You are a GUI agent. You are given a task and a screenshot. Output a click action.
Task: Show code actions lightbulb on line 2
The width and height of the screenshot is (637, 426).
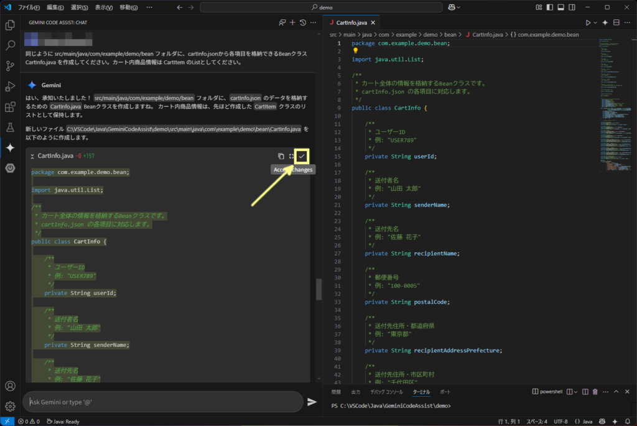(355, 51)
